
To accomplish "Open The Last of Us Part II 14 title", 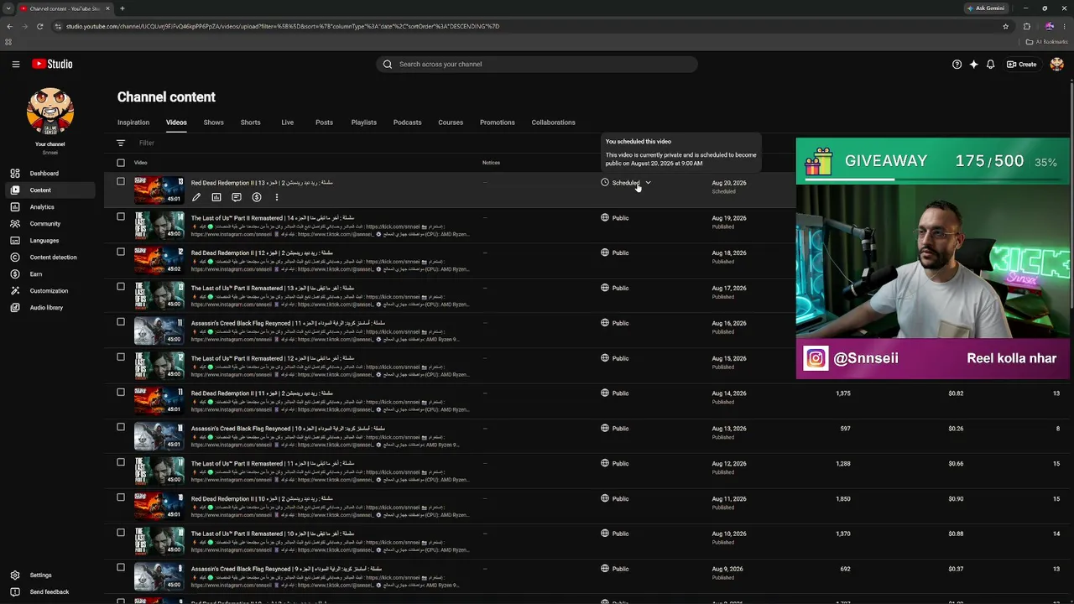I will (273, 218).
